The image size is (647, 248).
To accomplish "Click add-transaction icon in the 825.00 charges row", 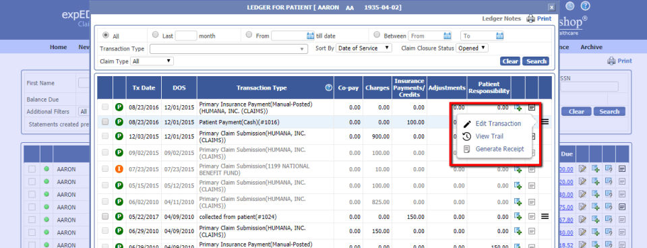I will pos(518,201).
